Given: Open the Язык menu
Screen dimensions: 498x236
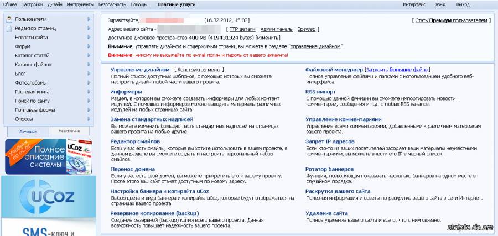Looking at the screenshot, I should 440,4.
